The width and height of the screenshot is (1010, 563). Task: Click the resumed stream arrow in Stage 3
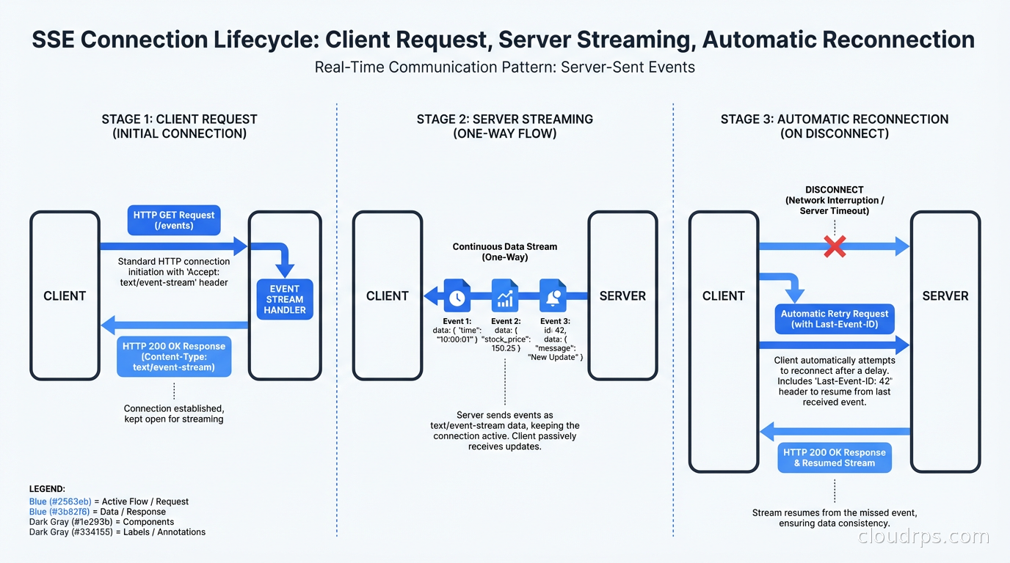[x=833, y=433]
